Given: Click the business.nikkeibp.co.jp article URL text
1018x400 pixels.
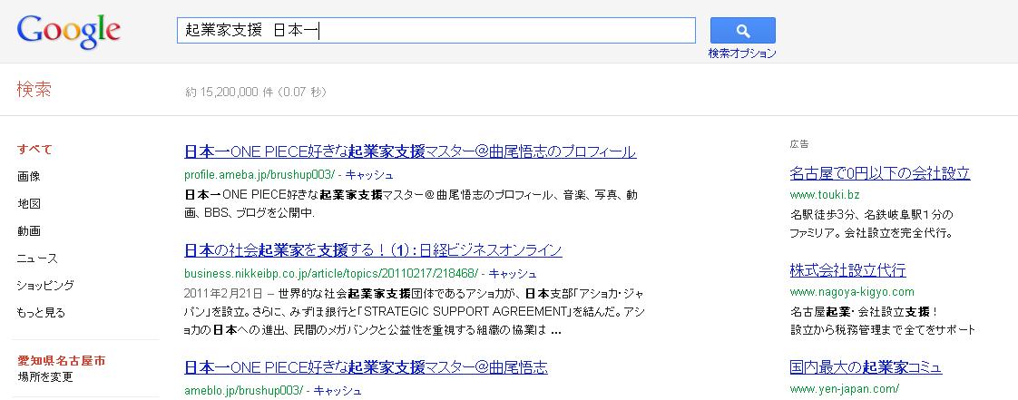Looking at the screenshot, I should pos(331,273).
